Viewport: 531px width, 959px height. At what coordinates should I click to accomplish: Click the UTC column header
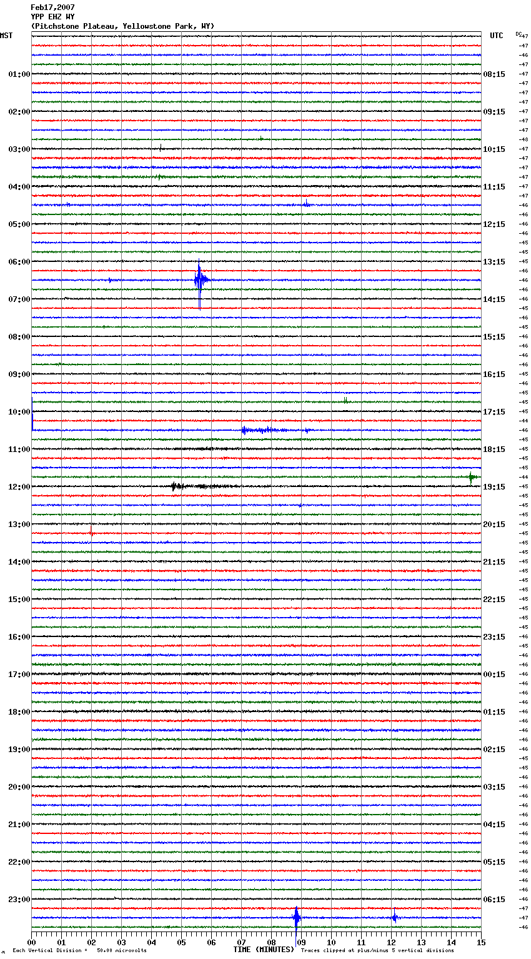pos(497,36)
